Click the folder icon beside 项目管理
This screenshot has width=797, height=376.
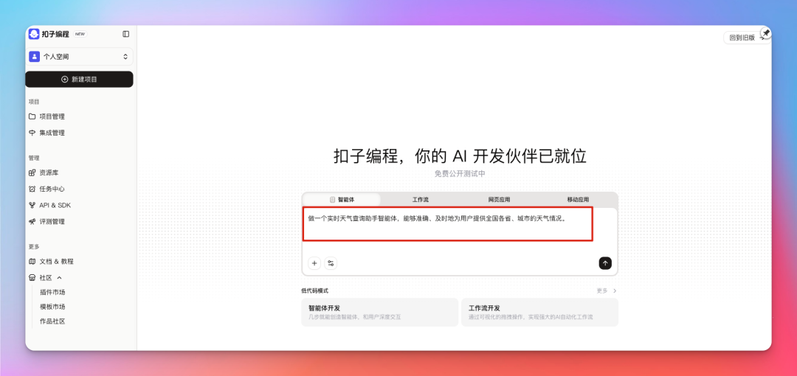point(32,116)
